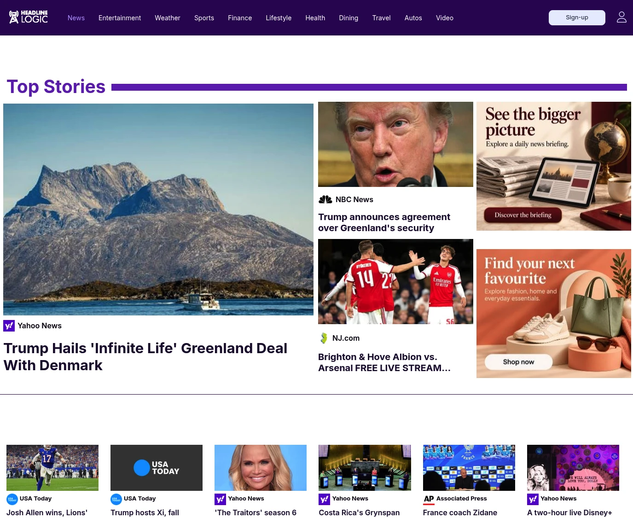Image resolution: width=633 pixels, height=518 pixels.
Task: Click the Associated Press AP logo icon
Action: coord(429,499)
